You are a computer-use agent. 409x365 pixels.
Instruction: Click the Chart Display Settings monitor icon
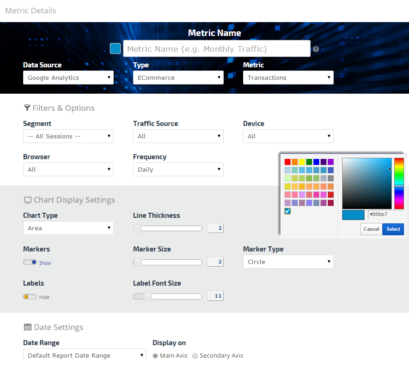tap(27, 200)
